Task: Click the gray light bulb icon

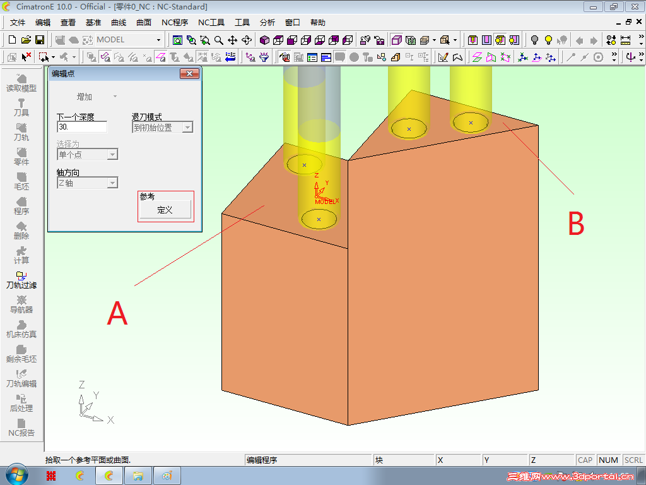Action: [x=534, y=40]
